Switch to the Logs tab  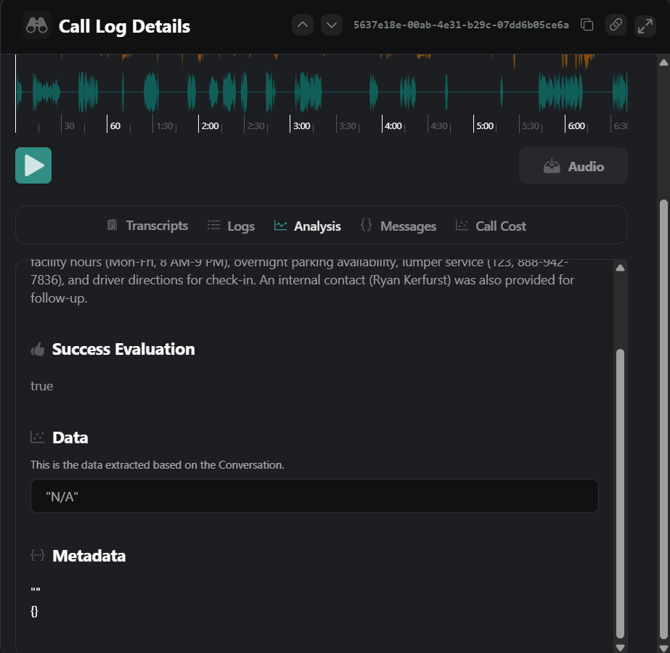231,226
